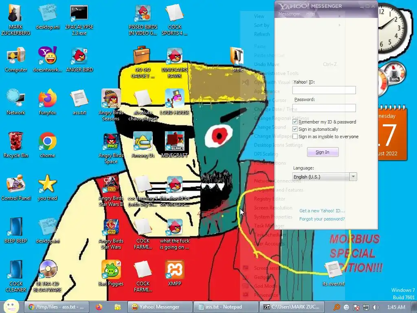Select the you tried star icon
The image size is (417, 313).
tap(47, 187)
